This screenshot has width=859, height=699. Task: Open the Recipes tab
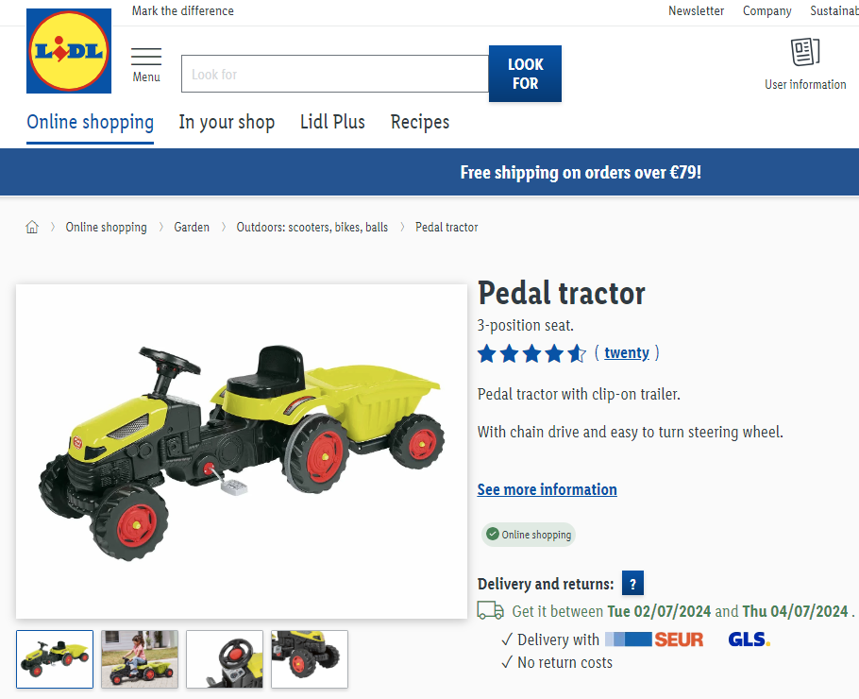click(x=420, y=122)
